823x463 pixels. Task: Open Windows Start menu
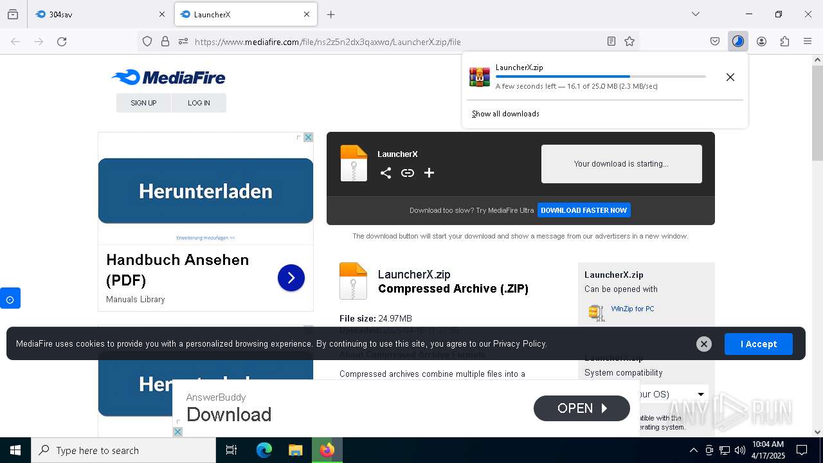(15, 450)
